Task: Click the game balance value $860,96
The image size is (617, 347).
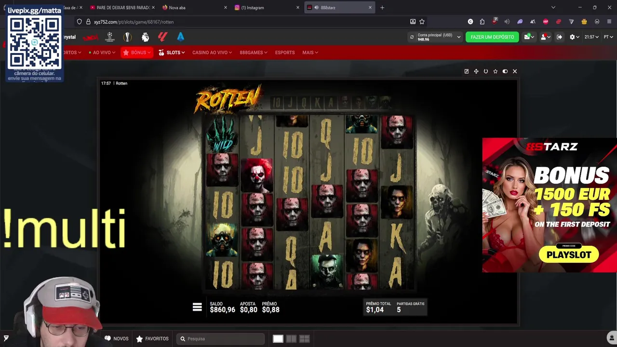Action: click(222, 310)
